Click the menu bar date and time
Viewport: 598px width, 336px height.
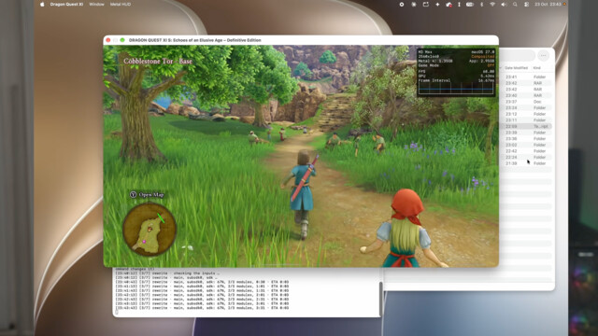[548, 4]
